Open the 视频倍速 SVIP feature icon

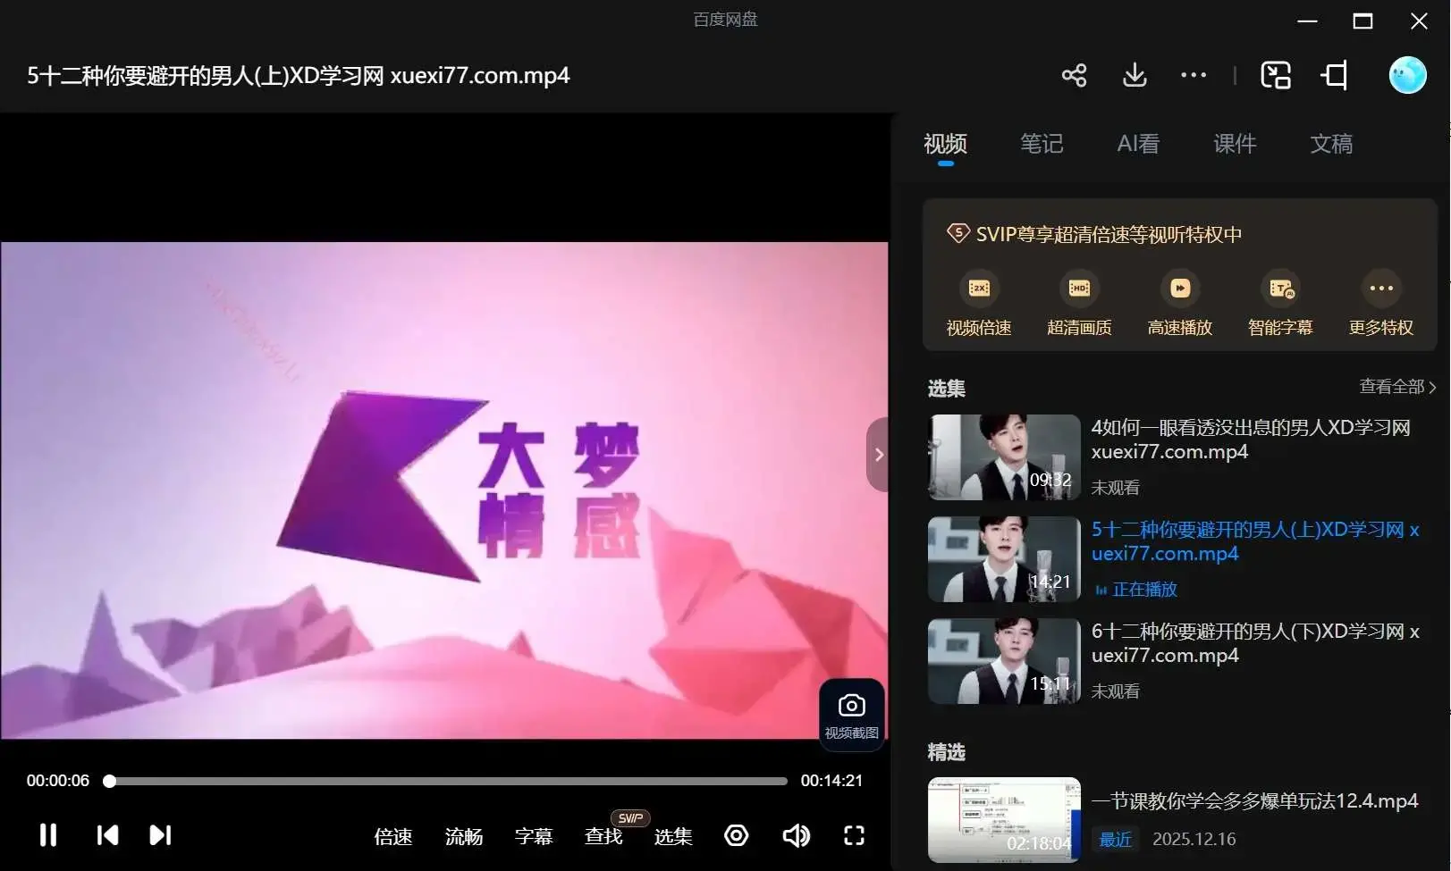978,288
